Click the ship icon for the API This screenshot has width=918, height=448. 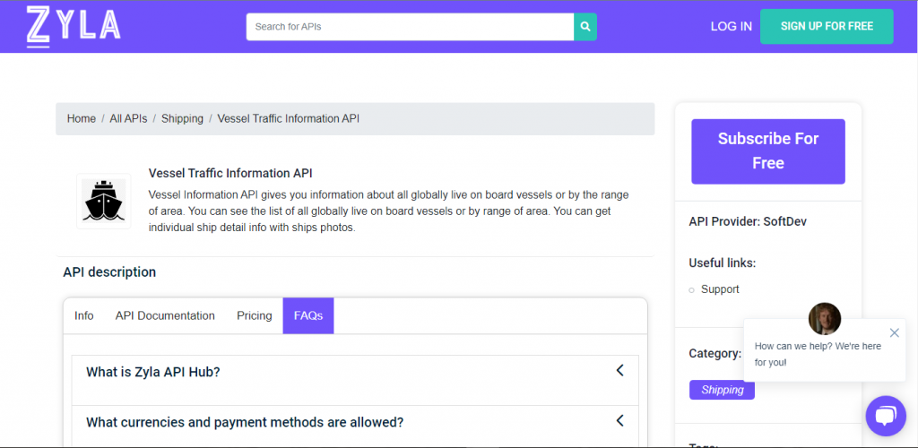click(103, 201)
